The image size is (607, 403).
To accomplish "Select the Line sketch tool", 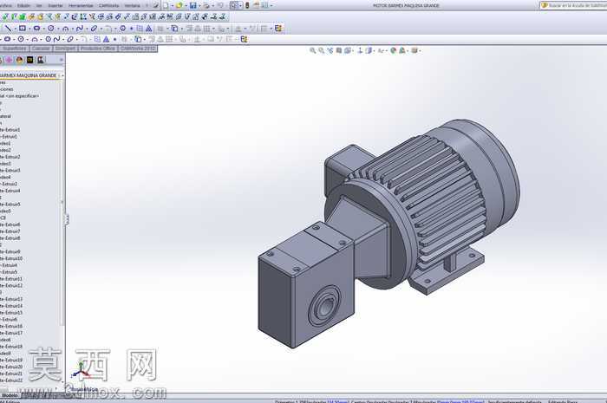I will tap(8, 29).
